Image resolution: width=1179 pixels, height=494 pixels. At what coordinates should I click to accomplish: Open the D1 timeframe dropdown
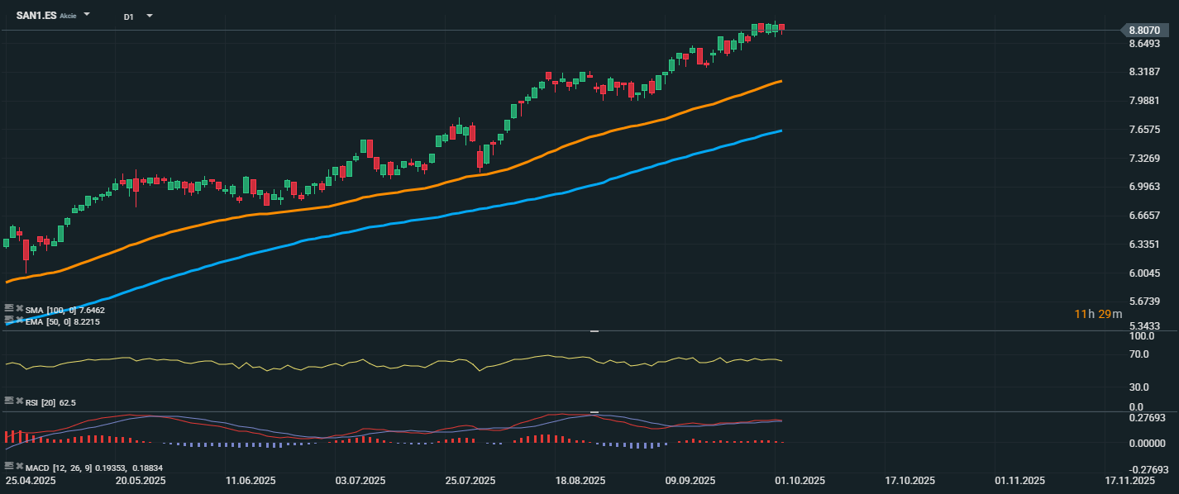149,16
